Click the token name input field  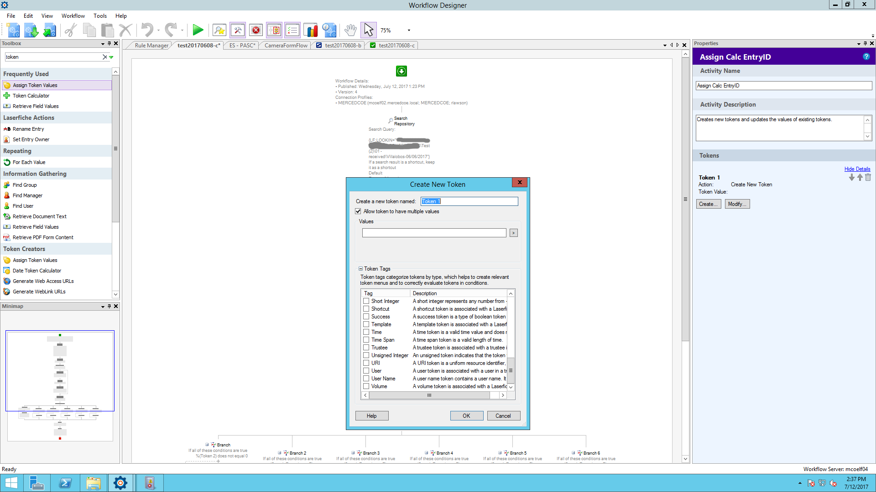(469, 200)
